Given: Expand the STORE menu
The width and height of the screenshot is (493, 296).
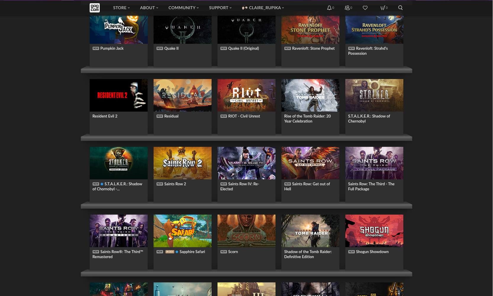Looking at the screenshot, I should (x=121, y=8).
